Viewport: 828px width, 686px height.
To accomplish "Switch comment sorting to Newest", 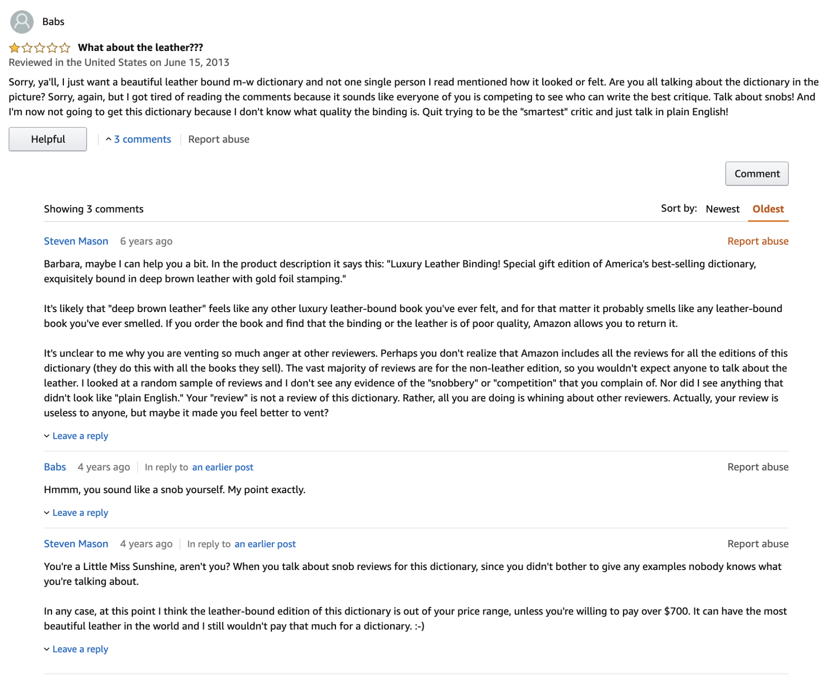I will 722,209.
